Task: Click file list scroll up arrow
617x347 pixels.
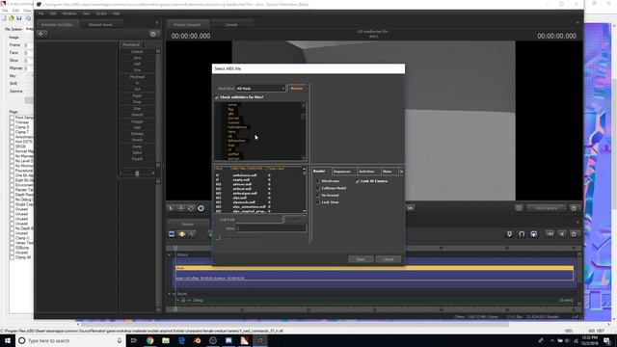Action: click(x=304, y=169)
